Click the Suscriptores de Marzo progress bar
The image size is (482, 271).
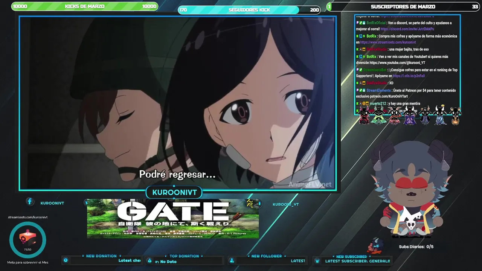click(403, 6)
